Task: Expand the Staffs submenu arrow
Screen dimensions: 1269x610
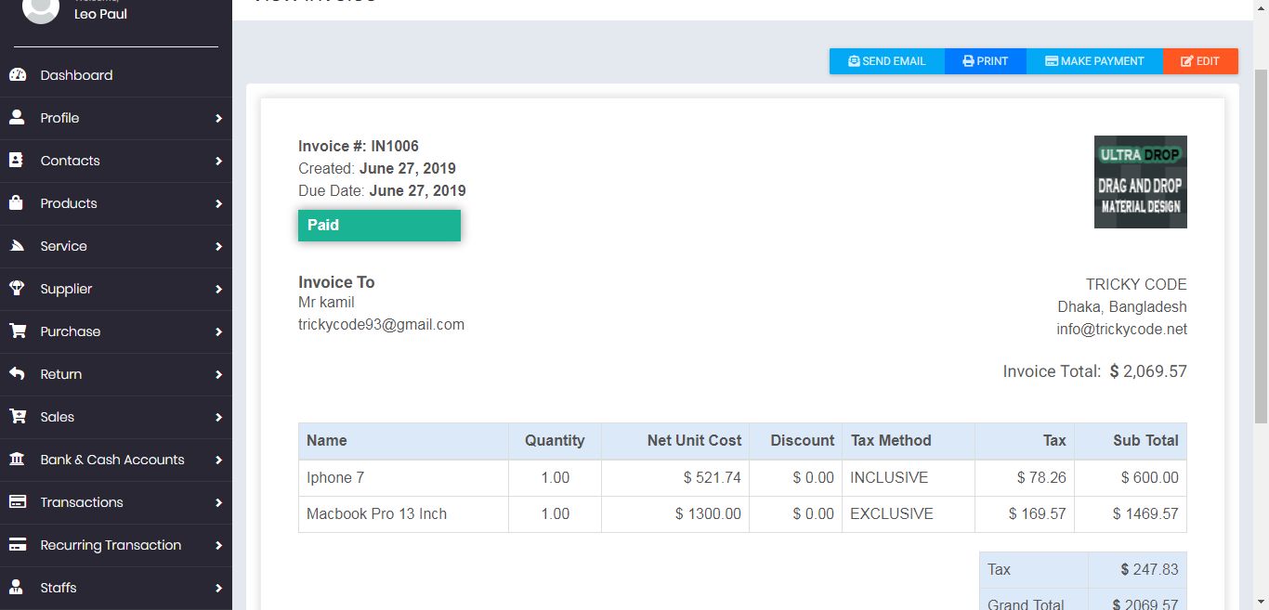Action: click(218, 588)
